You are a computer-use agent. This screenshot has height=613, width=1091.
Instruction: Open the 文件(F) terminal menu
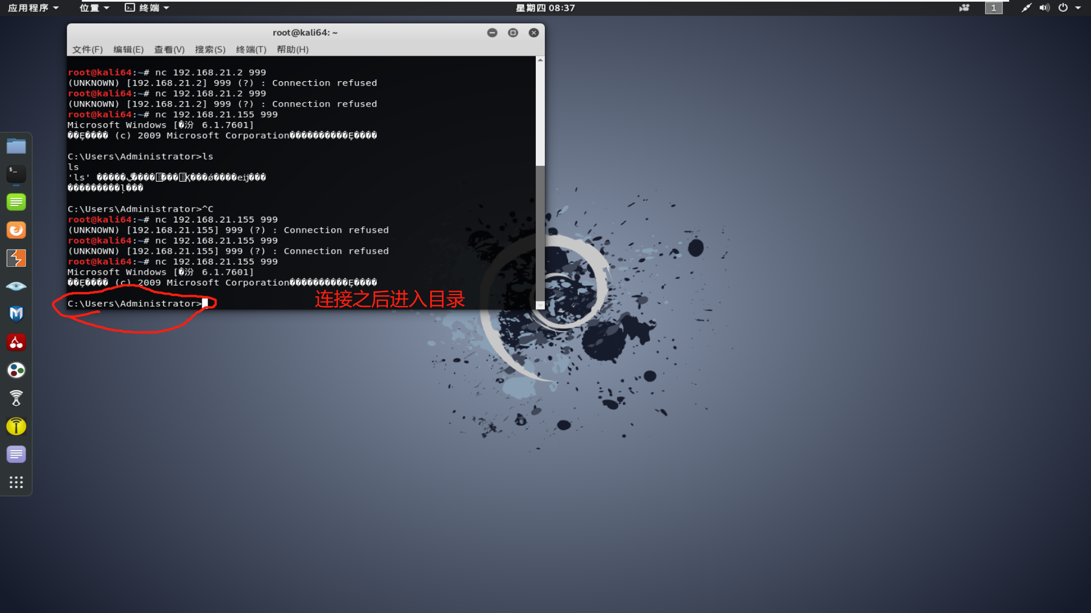click(88, 49)
